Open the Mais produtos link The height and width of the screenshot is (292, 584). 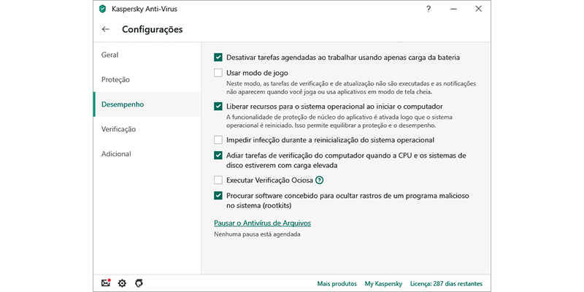click(337, 284)
